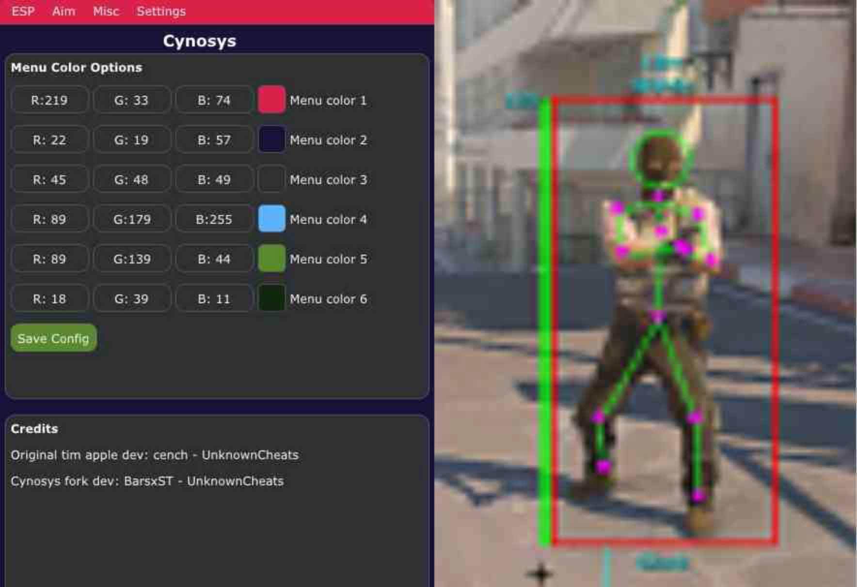
Task: Edit B:255 field of Menu color 4
Action: coord(214,219)
